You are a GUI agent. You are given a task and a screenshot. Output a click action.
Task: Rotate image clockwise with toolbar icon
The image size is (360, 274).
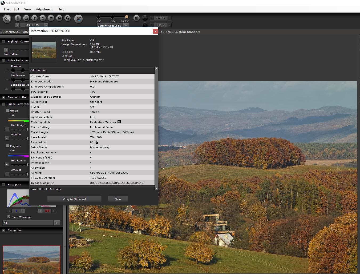tap(43, 18)
